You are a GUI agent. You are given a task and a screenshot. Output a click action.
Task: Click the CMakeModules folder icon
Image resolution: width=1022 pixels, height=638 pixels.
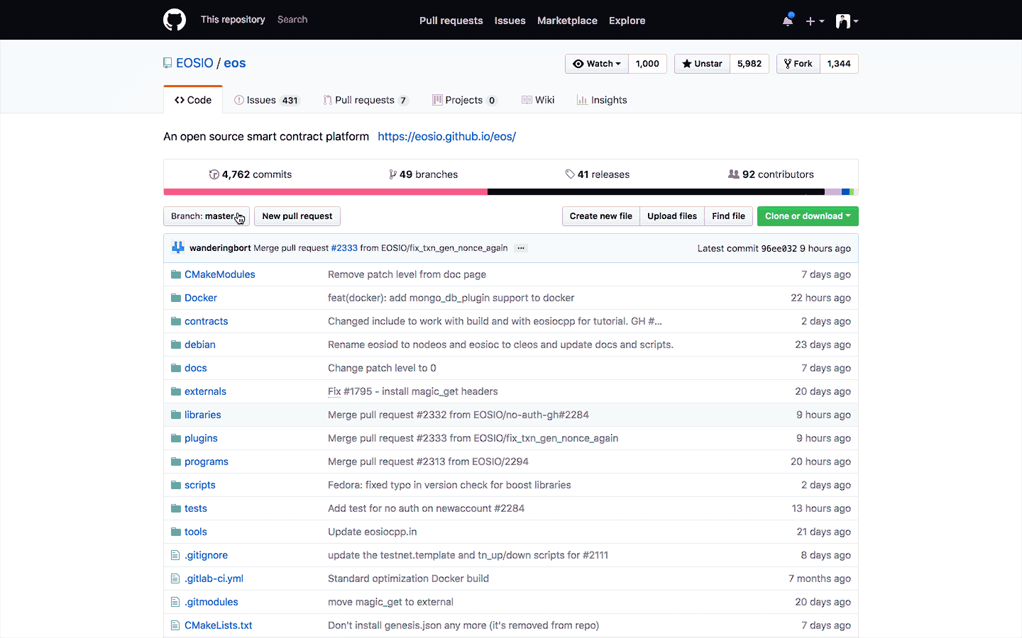(176, 274)
